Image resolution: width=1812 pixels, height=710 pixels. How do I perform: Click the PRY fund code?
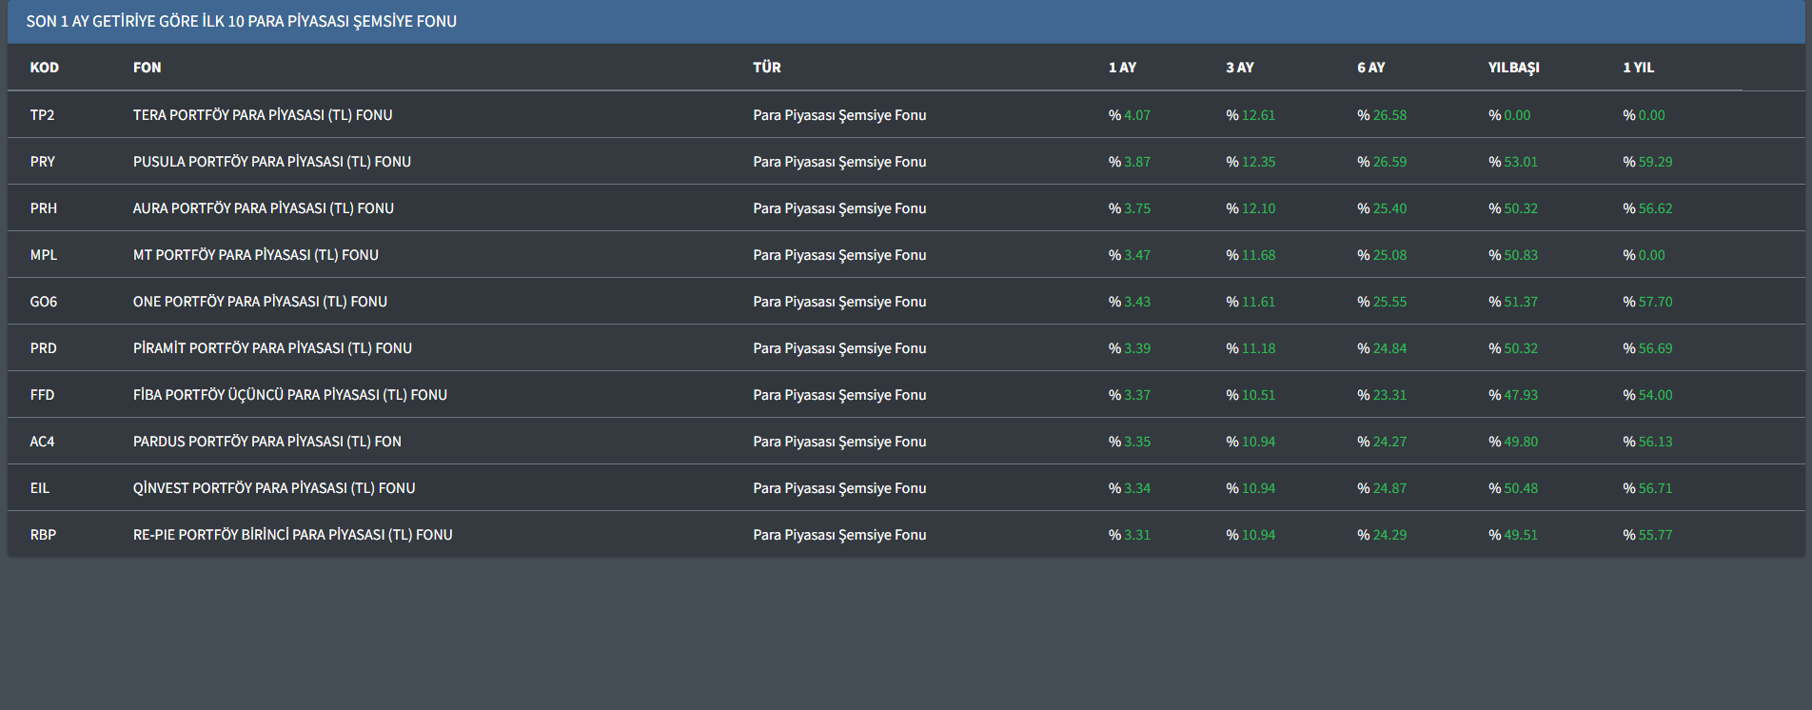pos(43,162)
